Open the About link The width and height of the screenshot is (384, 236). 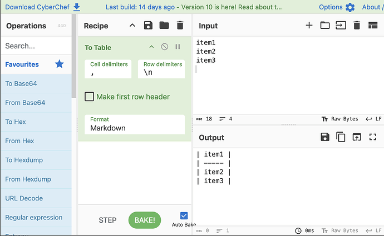coord(373,7)
